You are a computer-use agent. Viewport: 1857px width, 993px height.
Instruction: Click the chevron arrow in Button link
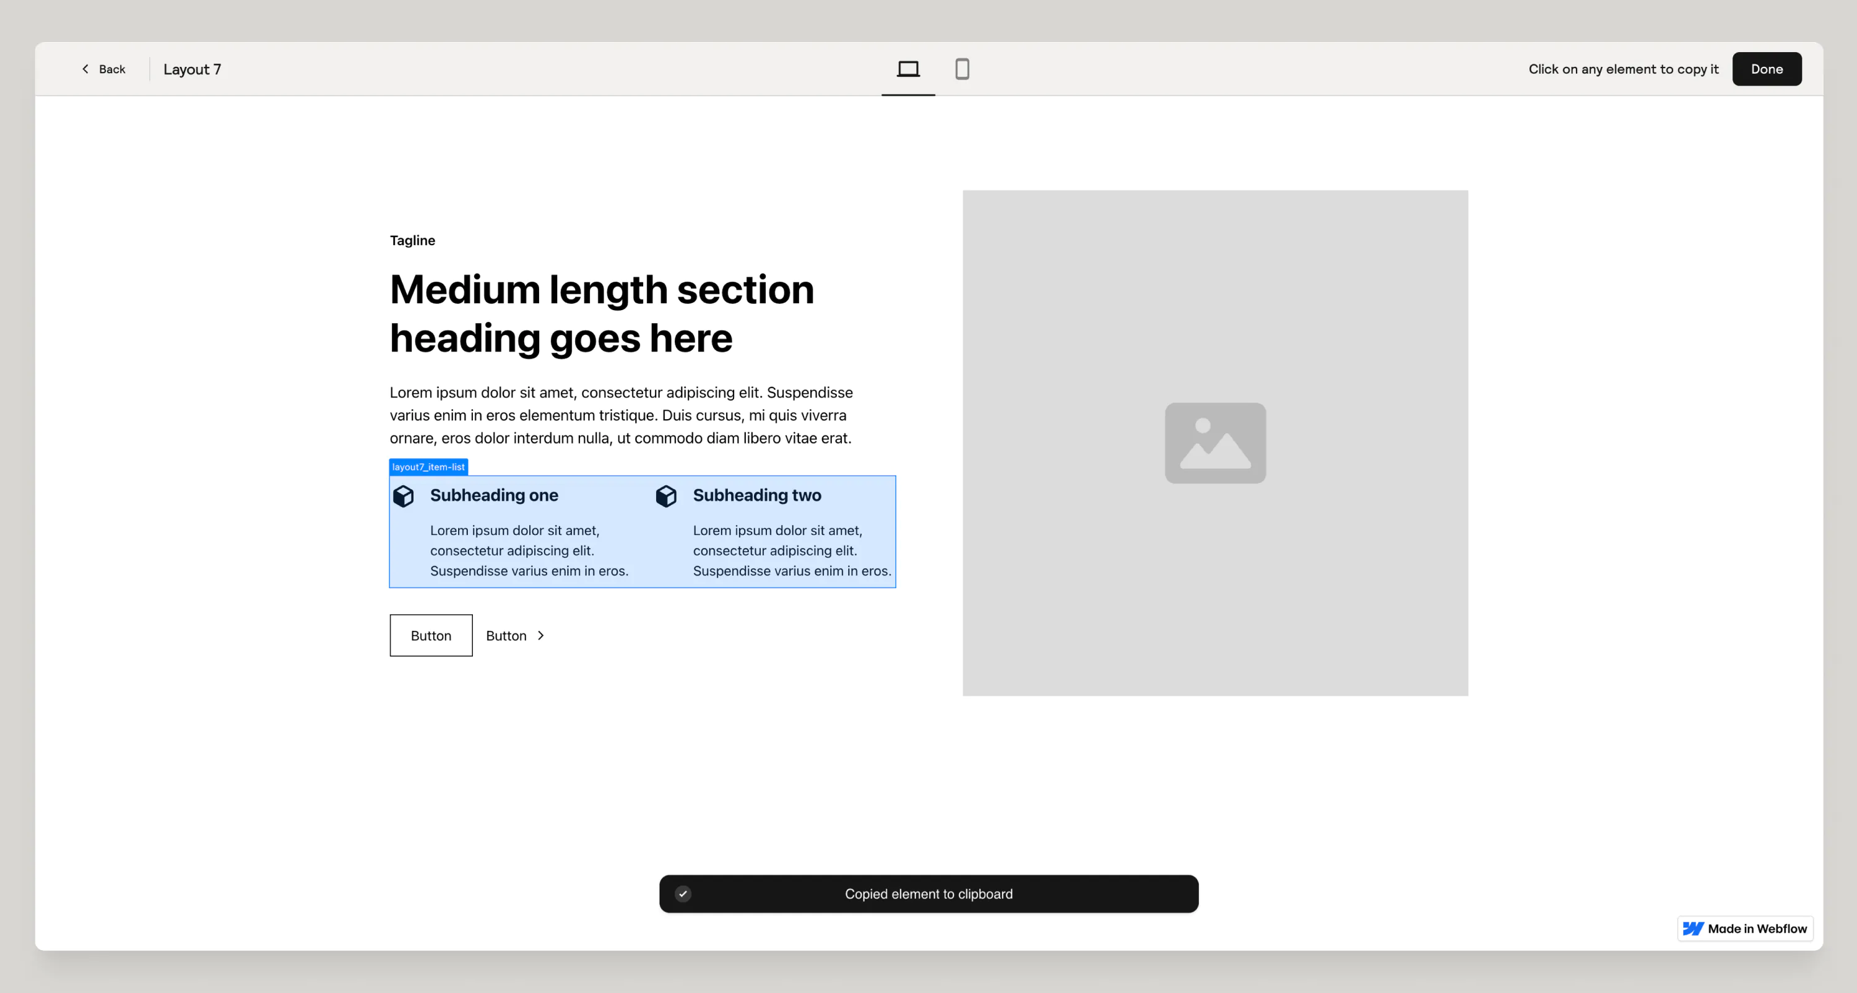(x=540, y=635)
